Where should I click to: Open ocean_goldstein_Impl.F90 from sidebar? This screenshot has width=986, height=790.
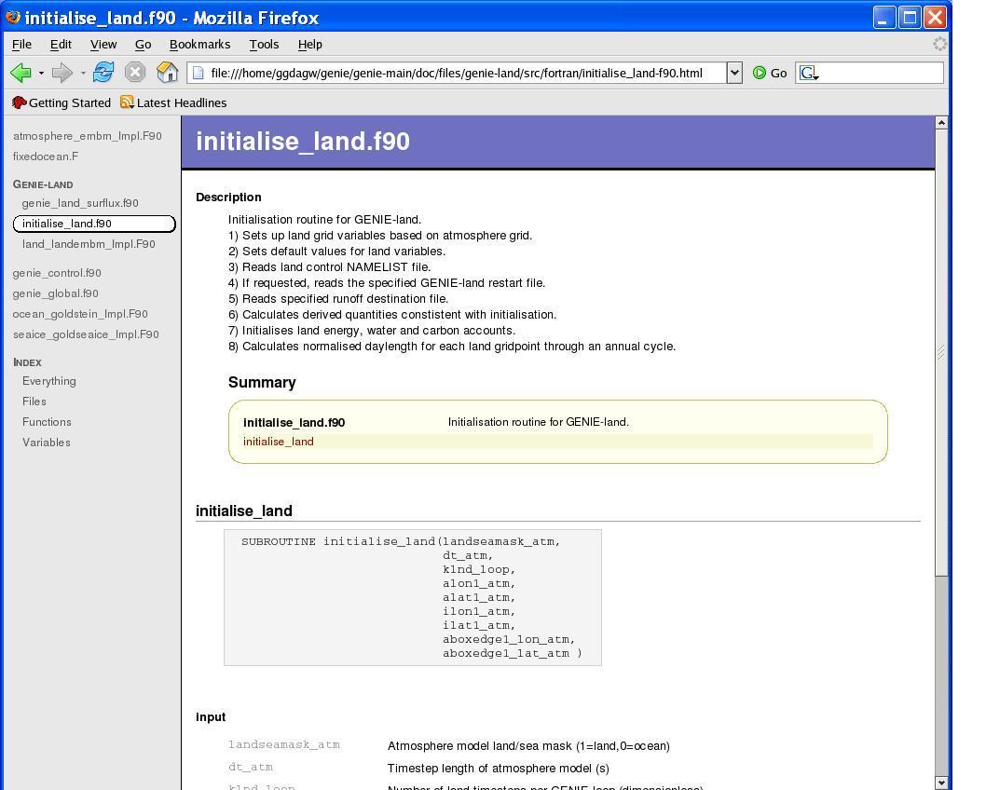pyautogui.click(x=80, y=314)
